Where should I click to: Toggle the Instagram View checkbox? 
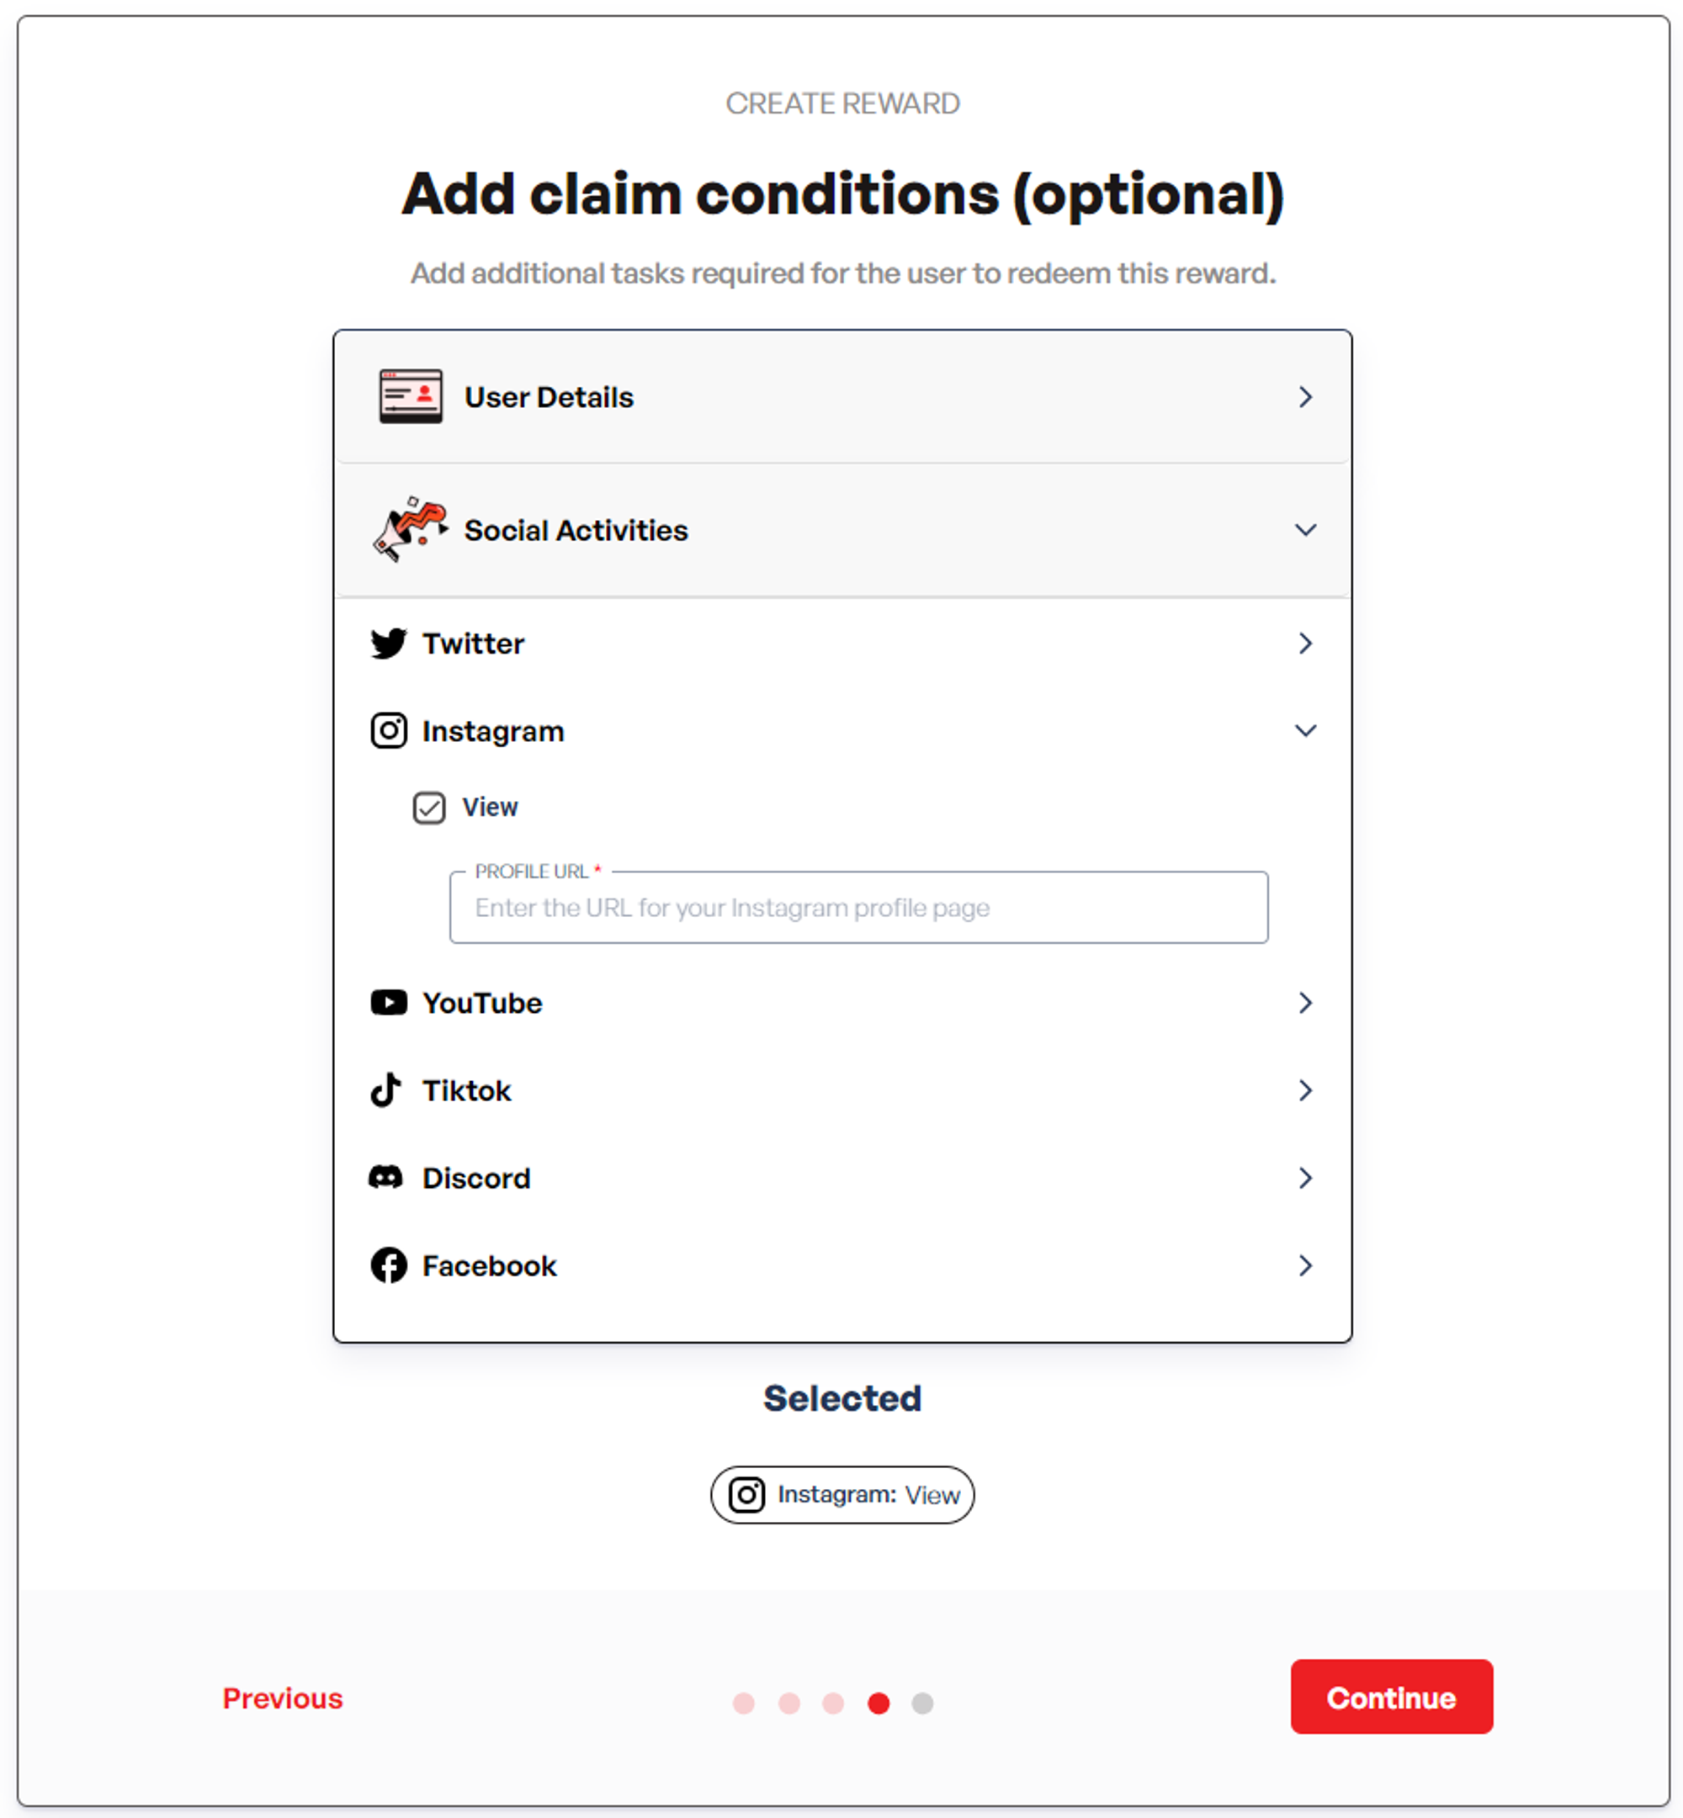click(431, 808)
